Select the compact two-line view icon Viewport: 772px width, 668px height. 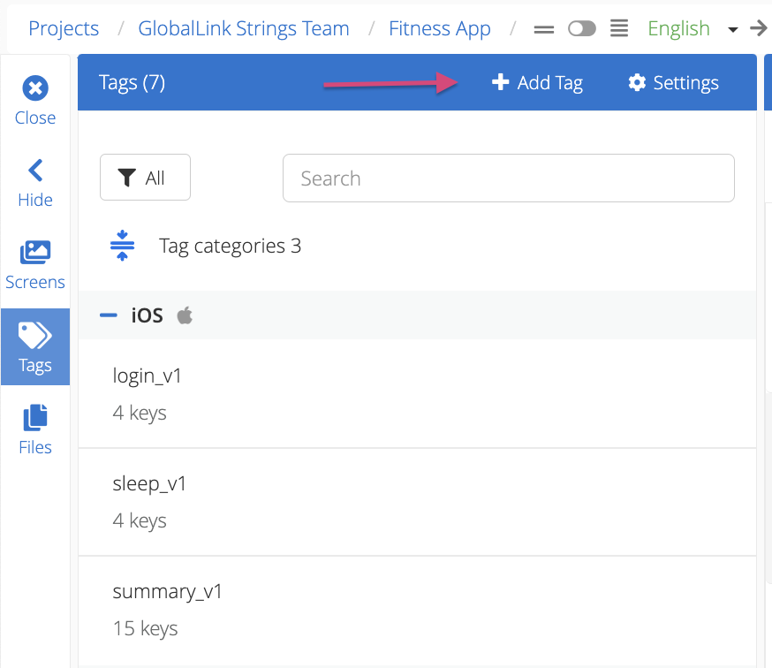tap(544, 30)
